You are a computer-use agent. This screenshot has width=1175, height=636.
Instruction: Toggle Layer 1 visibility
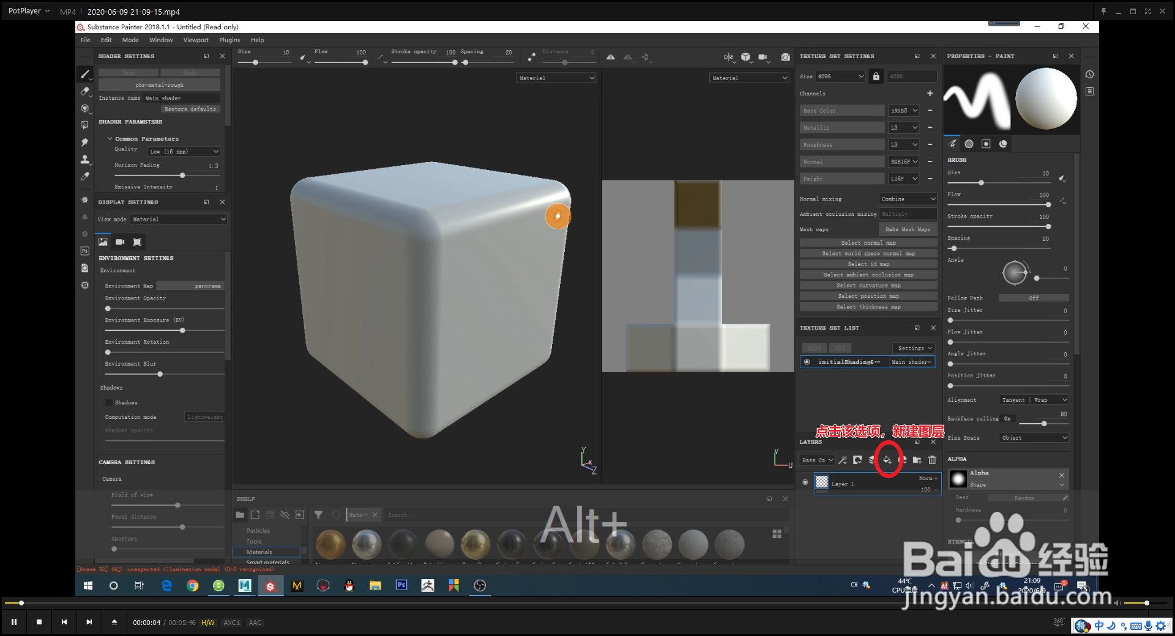point(805,482)
